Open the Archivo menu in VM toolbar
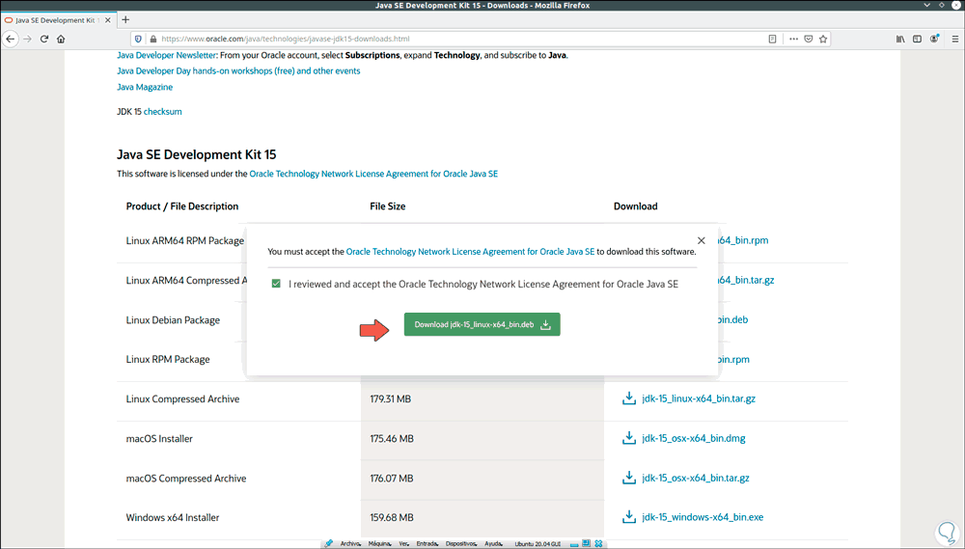This screenshot has height=549, width=965. pos(349,544)
